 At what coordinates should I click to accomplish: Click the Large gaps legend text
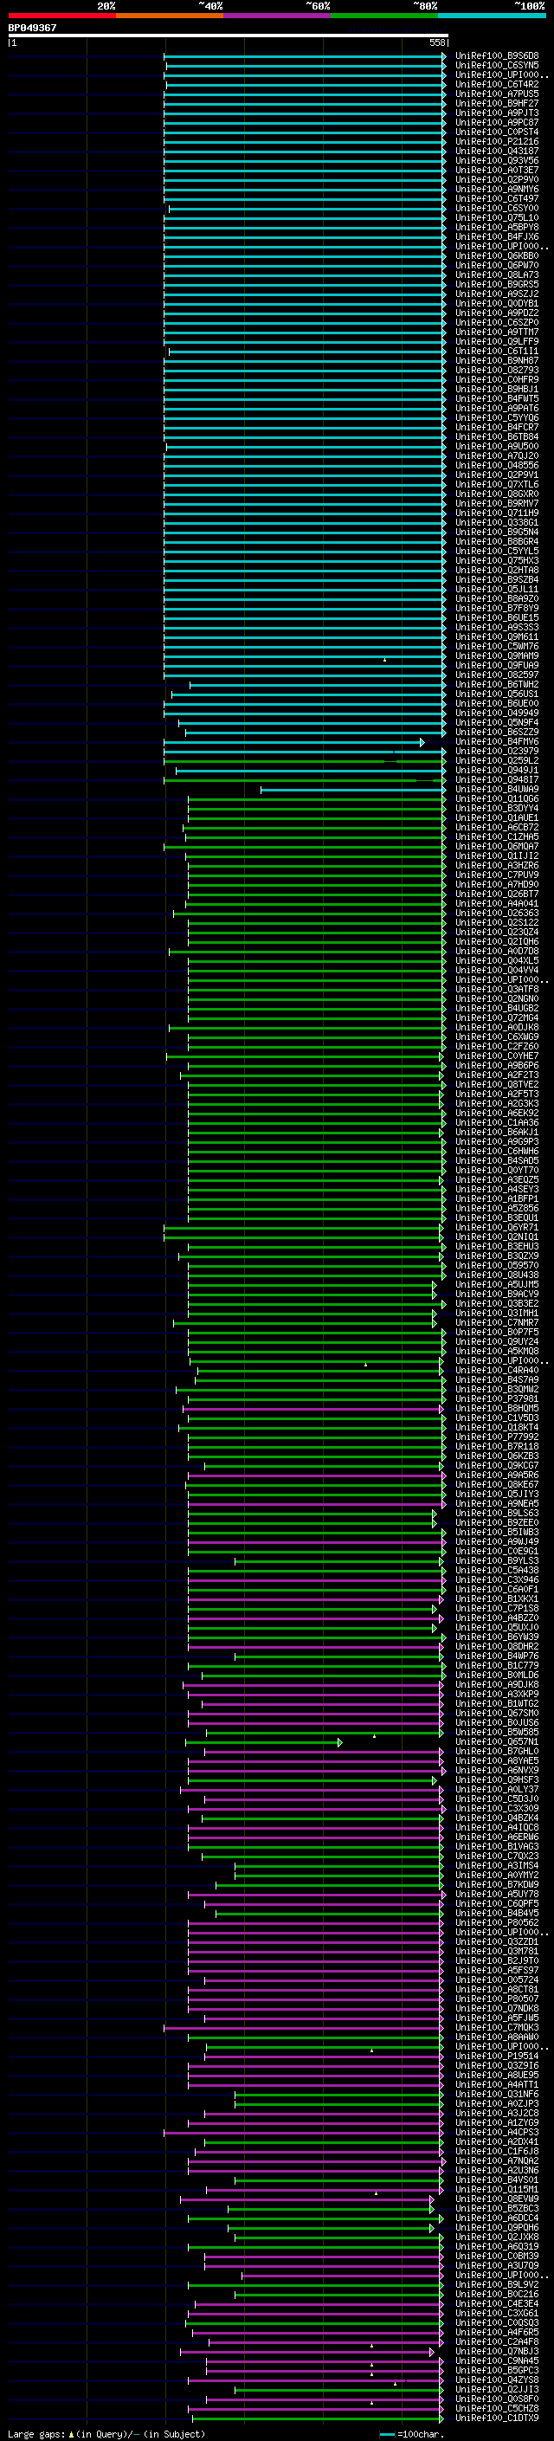click(105, 2433)
